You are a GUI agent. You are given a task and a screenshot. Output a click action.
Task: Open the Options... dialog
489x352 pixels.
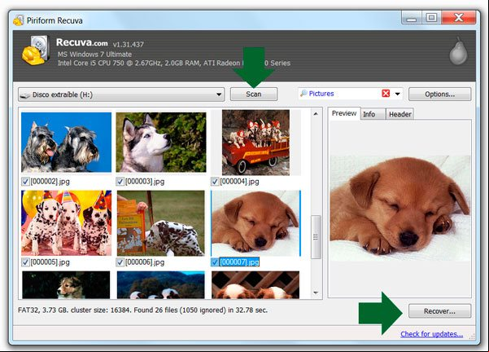439,94
